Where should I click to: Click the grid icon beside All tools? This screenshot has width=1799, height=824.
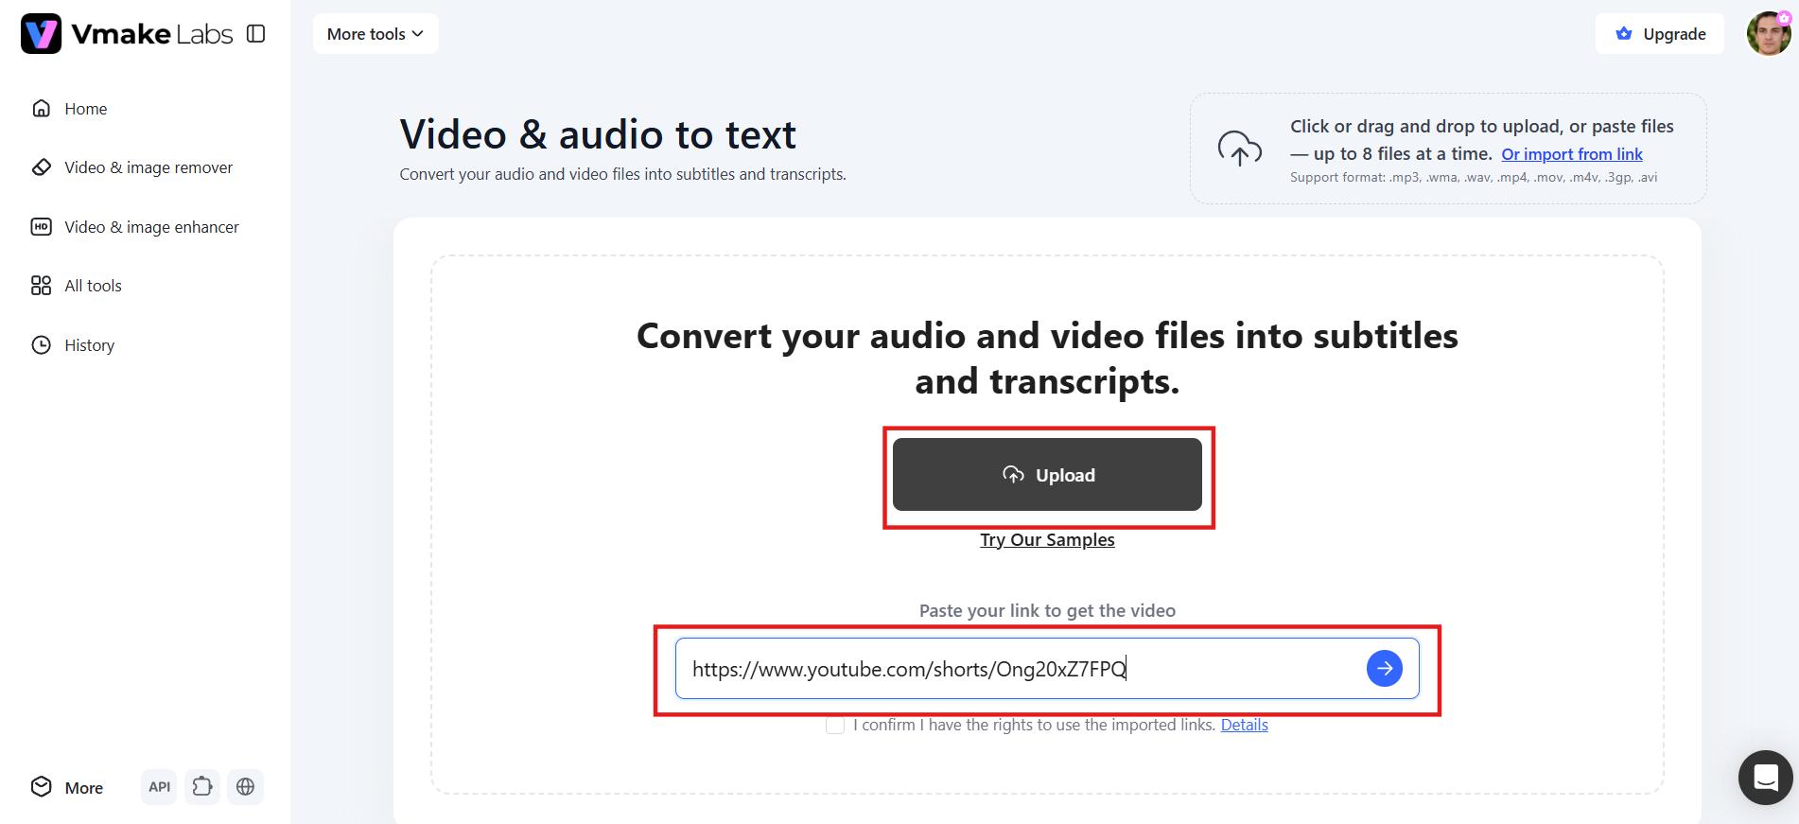click(x=41, y=286)
